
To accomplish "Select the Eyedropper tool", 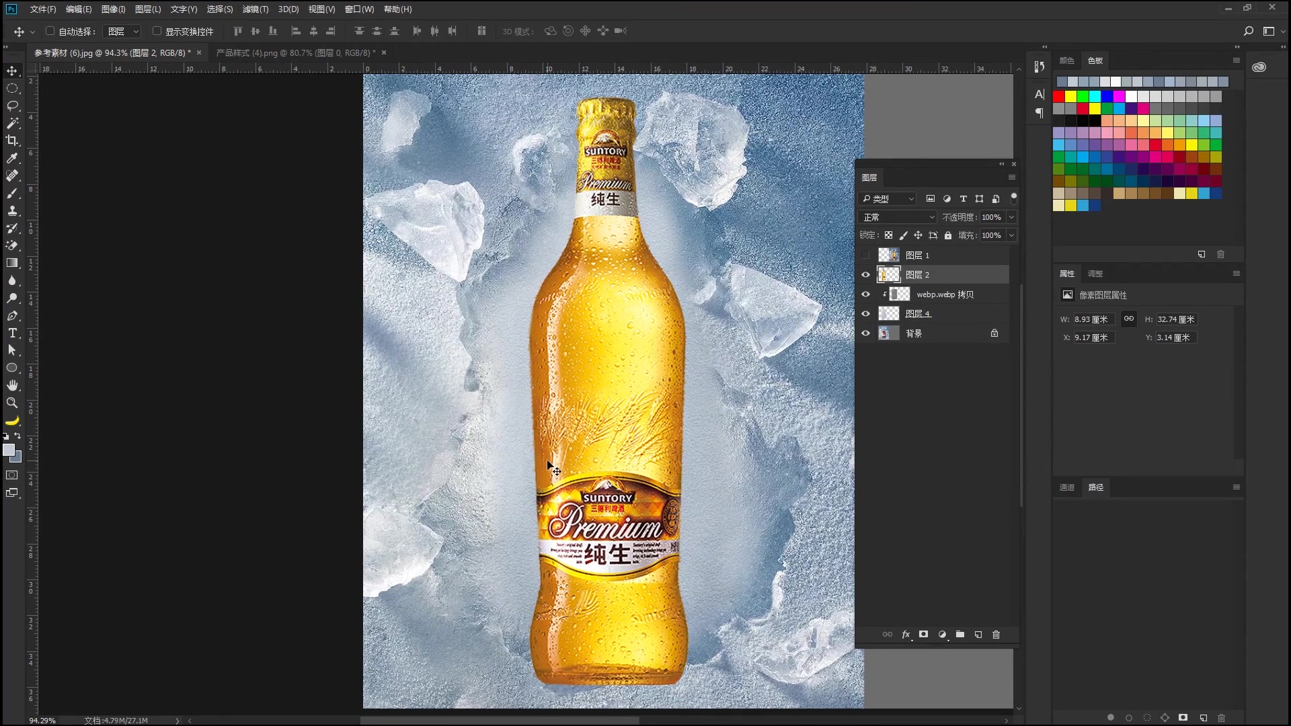I will coord(12,158).
